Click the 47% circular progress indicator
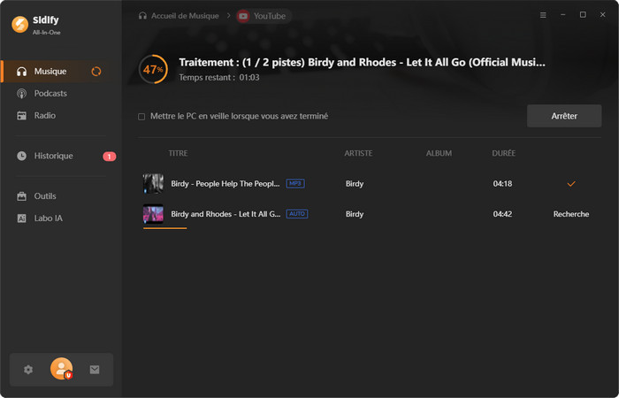Screen dimensions: 619x398 click(x=153, y=69)
